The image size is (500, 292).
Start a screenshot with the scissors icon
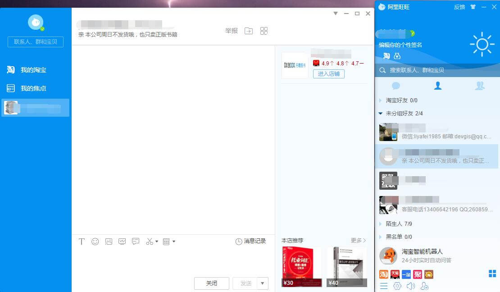[150, 242]
